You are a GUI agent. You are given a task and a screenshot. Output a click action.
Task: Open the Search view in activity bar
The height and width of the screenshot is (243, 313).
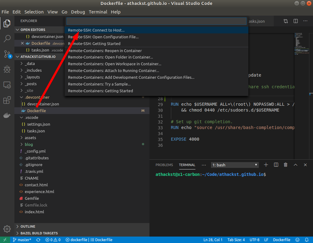[x=7, y=39]
